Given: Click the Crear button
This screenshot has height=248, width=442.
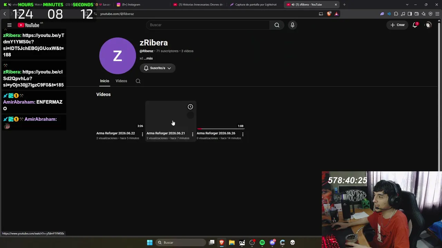Looking at the screenshot, I should [398, 25].
